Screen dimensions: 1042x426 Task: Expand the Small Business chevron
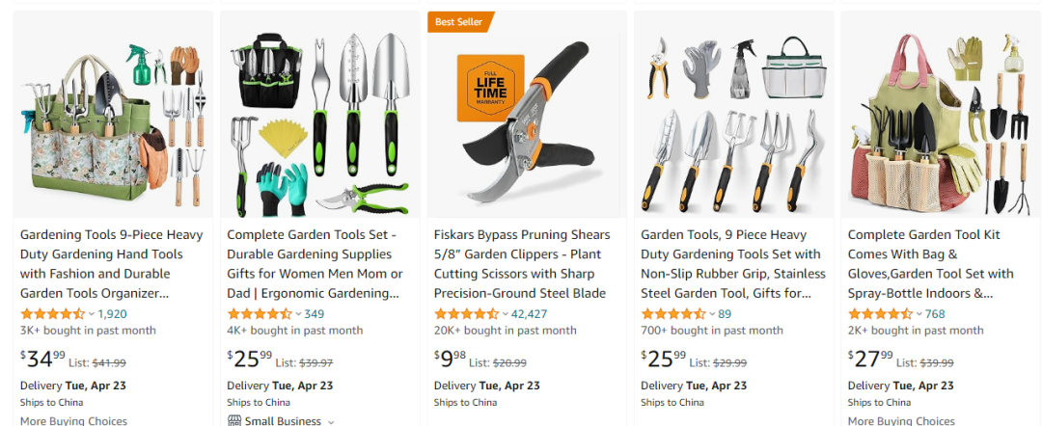[x=331, y=421]
